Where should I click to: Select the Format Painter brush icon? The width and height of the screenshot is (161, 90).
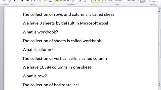pyautogui.click(x=9, y=1)
